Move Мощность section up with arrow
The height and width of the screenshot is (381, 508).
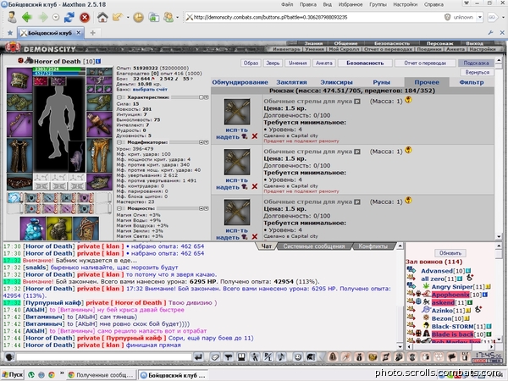coord(202,208)
